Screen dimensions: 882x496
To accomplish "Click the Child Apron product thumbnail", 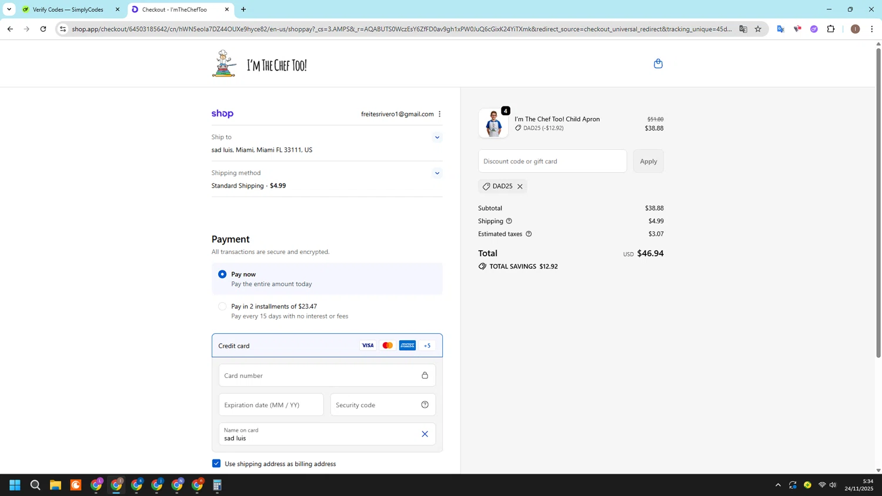I will tap(493, 123).
